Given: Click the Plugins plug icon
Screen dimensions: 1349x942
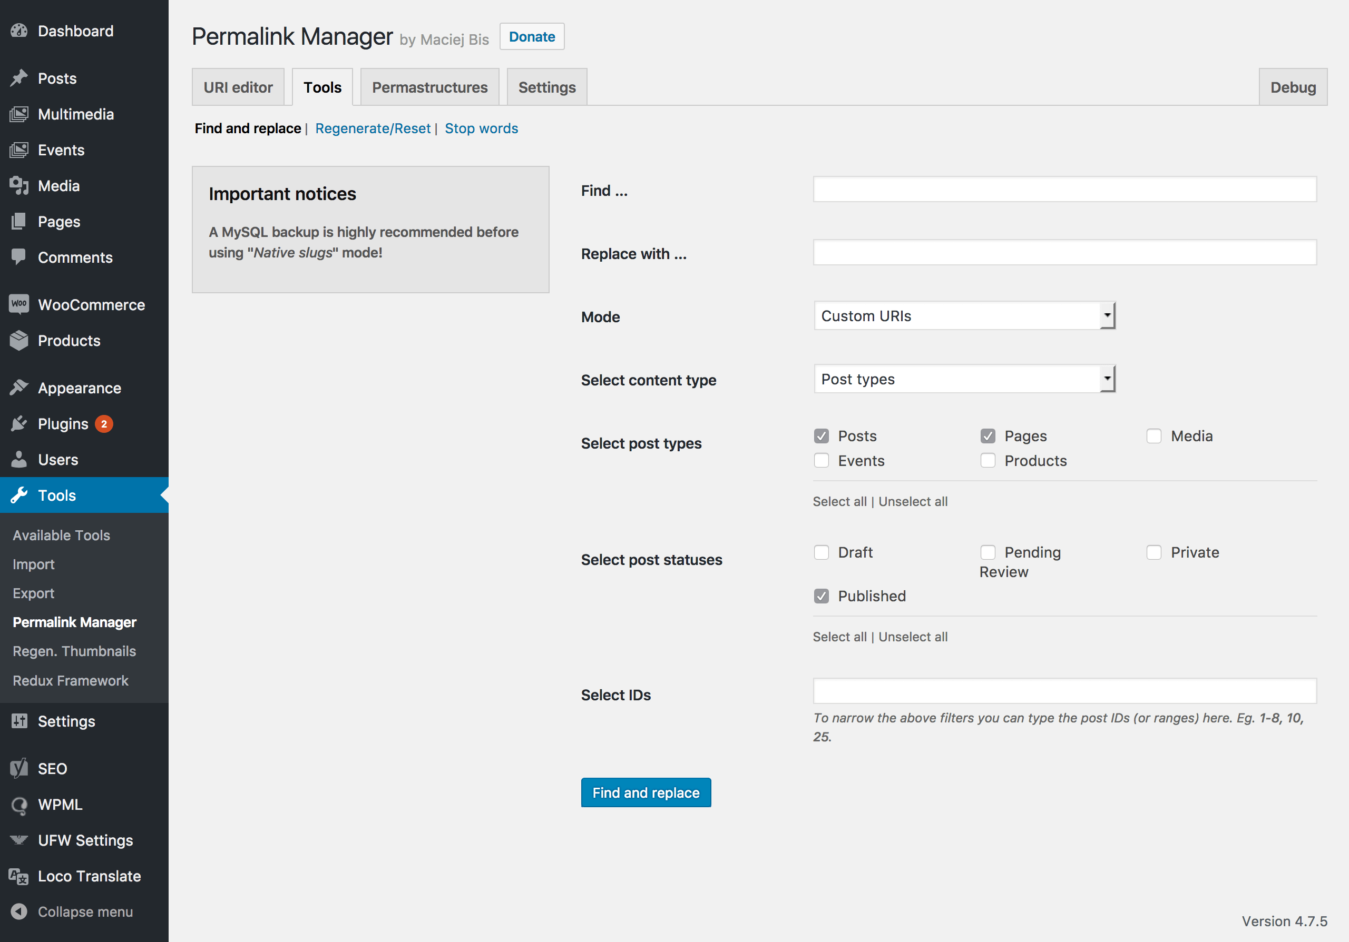Looking at the screenshot, I should [19, 424].
